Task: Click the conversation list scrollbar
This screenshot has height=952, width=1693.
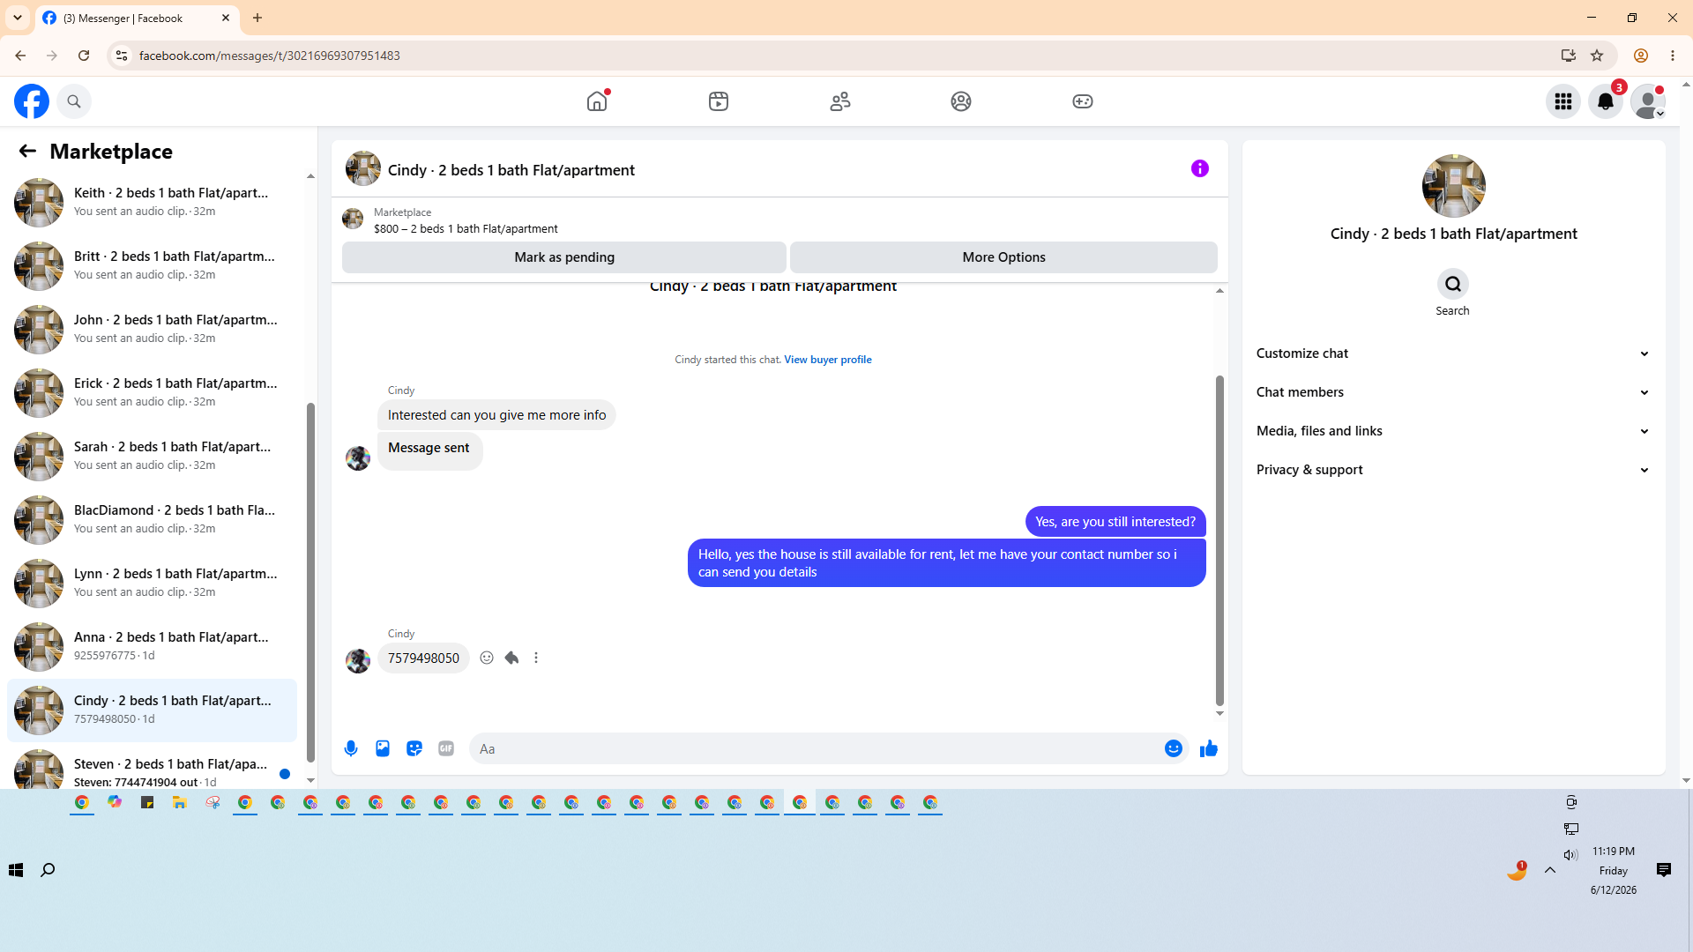Action: (310, 582)
